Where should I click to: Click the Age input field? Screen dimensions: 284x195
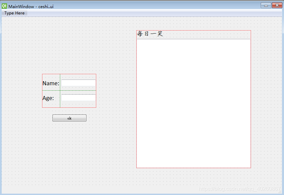click(x=78, y=98)
